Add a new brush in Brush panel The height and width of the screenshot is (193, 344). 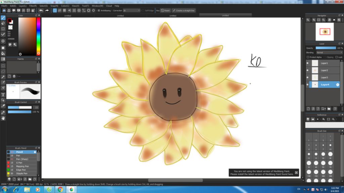14,179
